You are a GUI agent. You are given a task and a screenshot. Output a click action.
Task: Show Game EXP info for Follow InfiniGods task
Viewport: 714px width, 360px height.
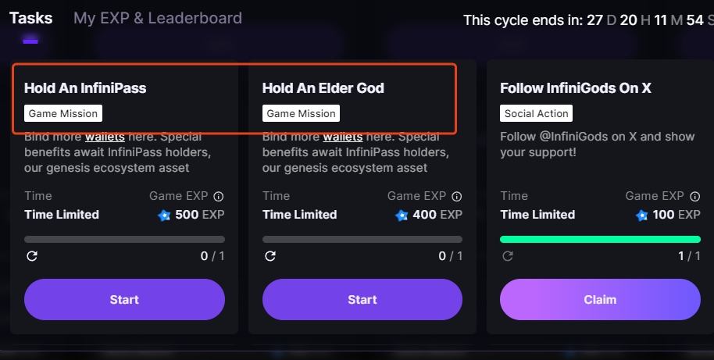(694, 197)
